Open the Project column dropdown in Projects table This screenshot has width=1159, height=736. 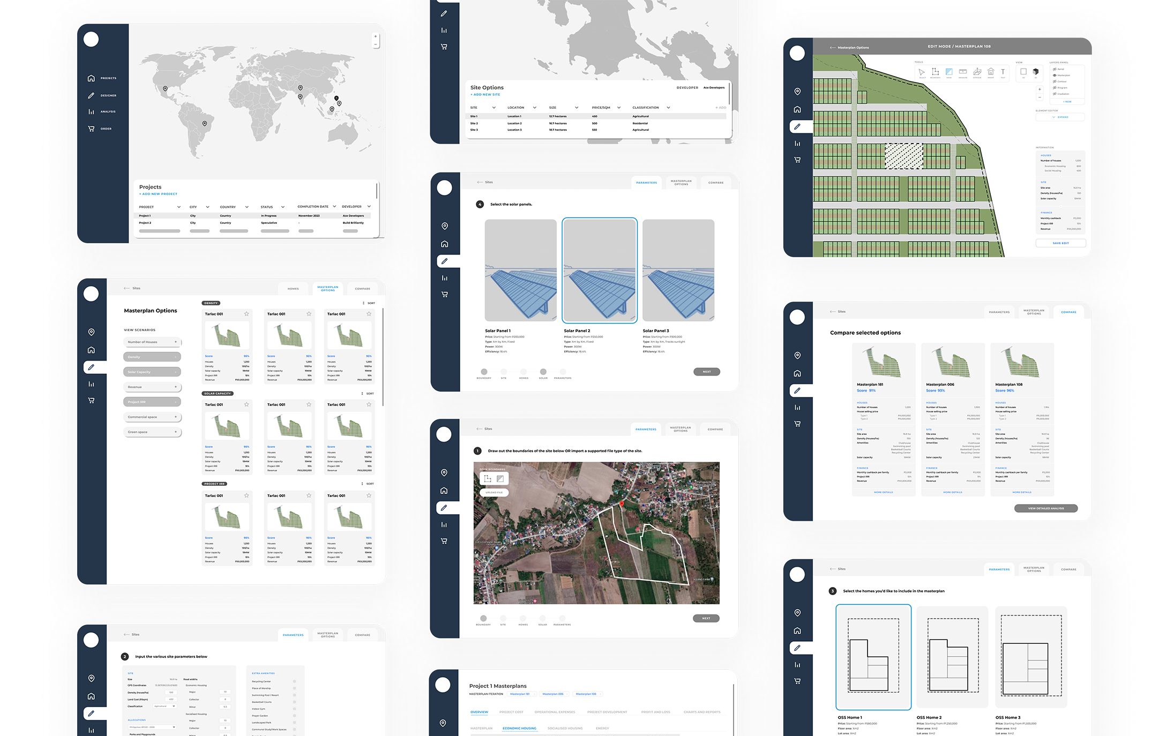[179, 207]
